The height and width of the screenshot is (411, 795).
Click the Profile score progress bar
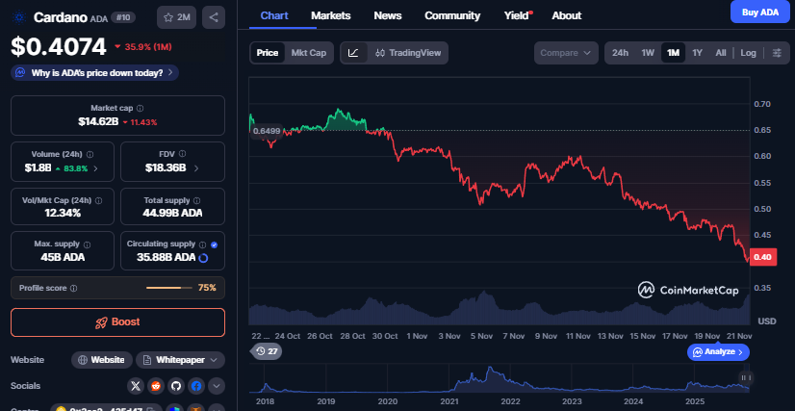click(x=168, y=288)
